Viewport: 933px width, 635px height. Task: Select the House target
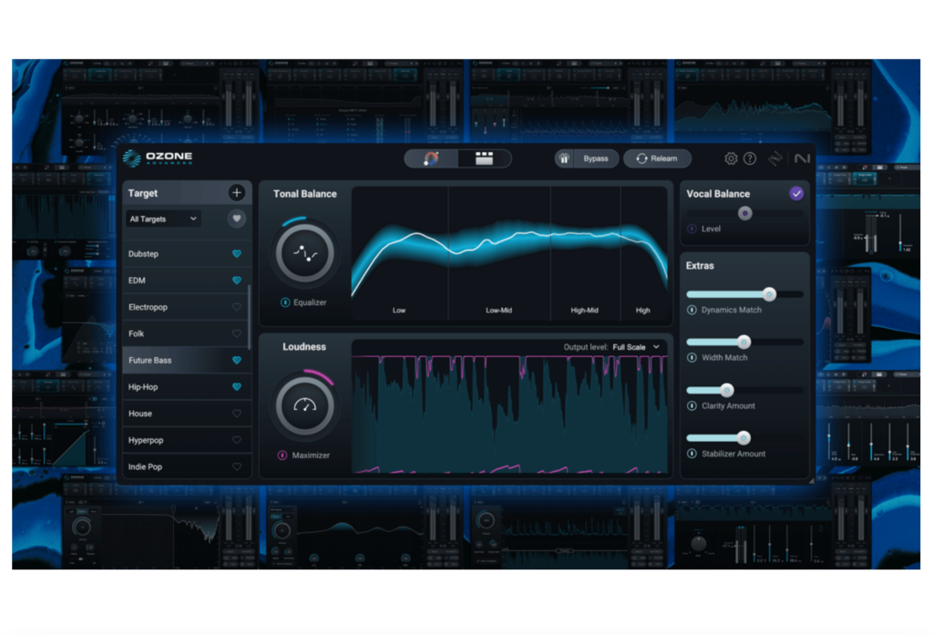click(186, 414)
